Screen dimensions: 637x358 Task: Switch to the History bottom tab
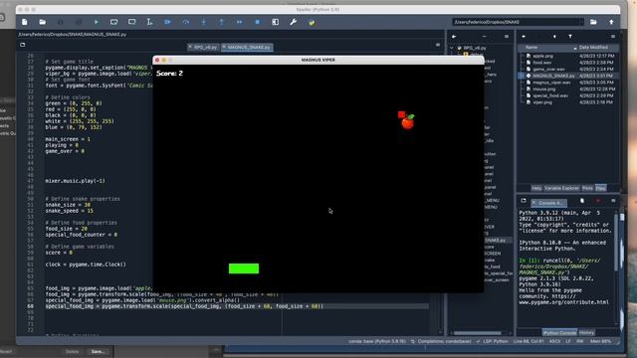point(586,332)
